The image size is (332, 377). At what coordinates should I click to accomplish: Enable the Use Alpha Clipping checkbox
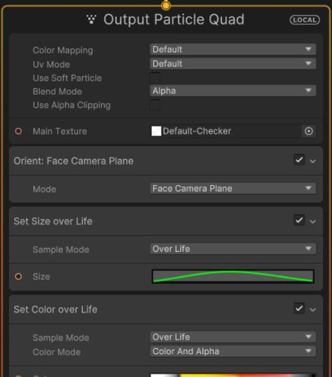point(155,105)
